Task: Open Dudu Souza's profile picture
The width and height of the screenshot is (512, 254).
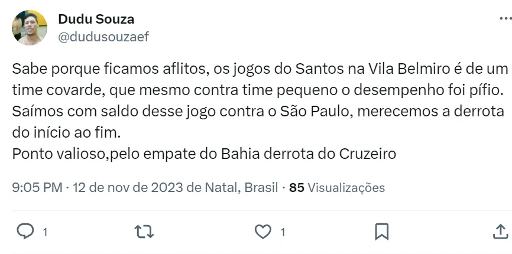Action: pos(30,28)
